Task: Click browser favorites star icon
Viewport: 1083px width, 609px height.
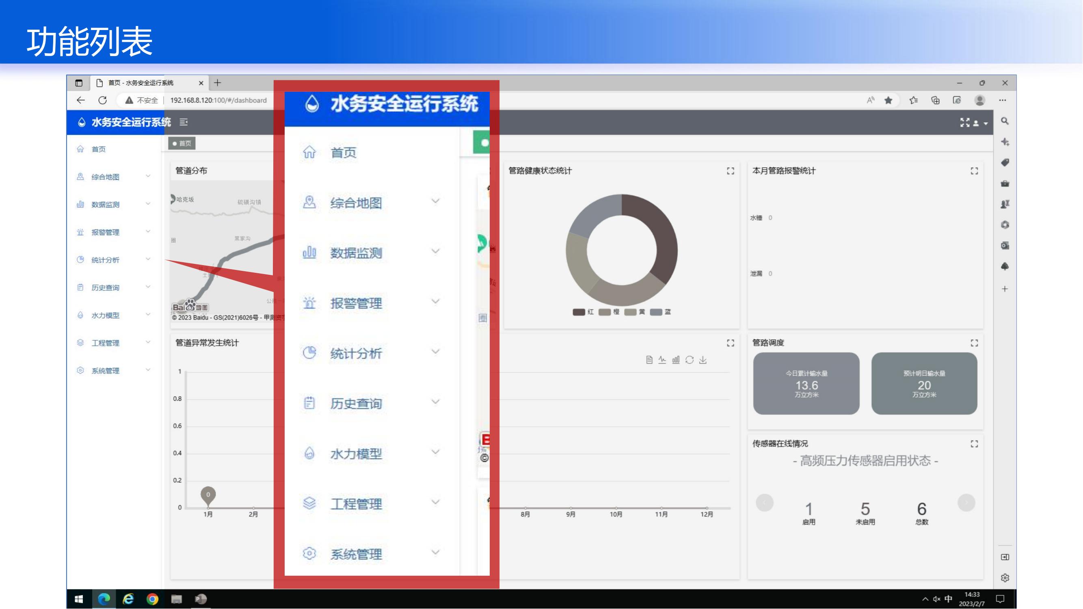Action: 888,100
